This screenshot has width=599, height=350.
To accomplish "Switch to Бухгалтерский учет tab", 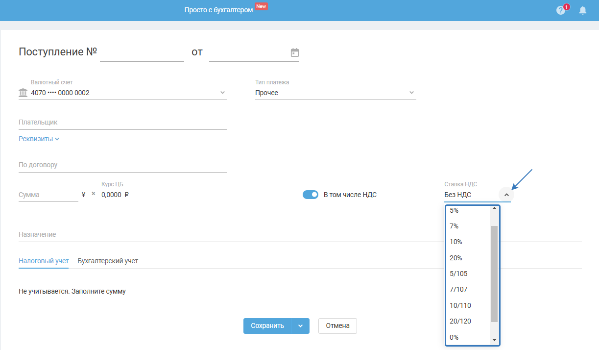I will [108, 261].
